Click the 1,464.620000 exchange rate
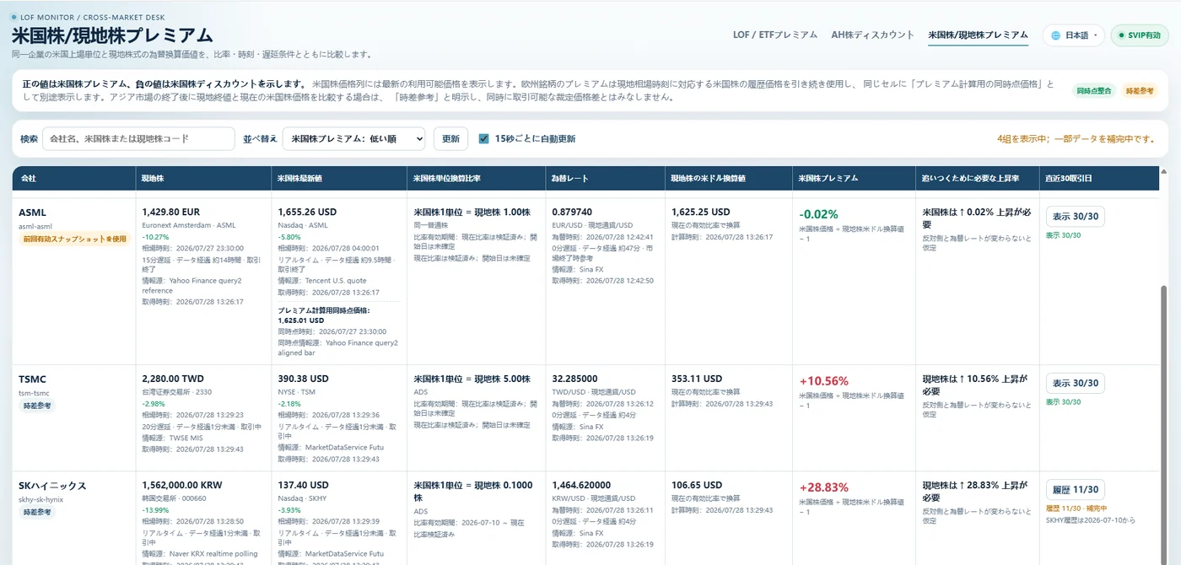The image size is (1181, 565). pyautogui.click(x=581, y=486)
